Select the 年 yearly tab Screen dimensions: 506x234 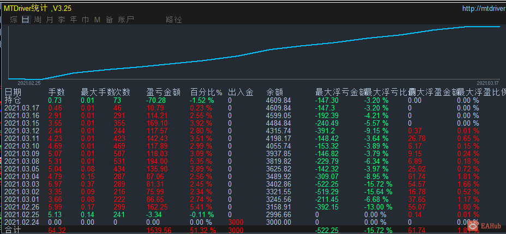pos(74,20)
